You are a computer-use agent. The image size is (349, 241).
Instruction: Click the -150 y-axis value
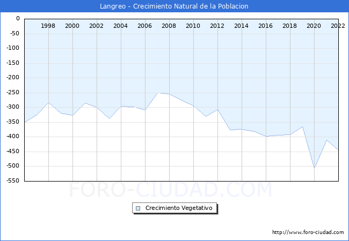(x=13, y=63)
